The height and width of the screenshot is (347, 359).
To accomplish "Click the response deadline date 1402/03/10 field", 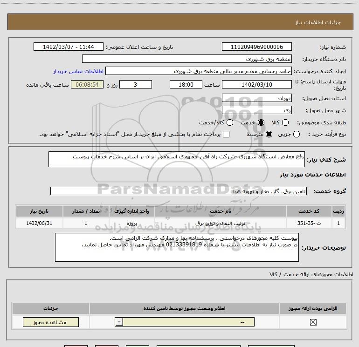I will (x=256, y=84).
